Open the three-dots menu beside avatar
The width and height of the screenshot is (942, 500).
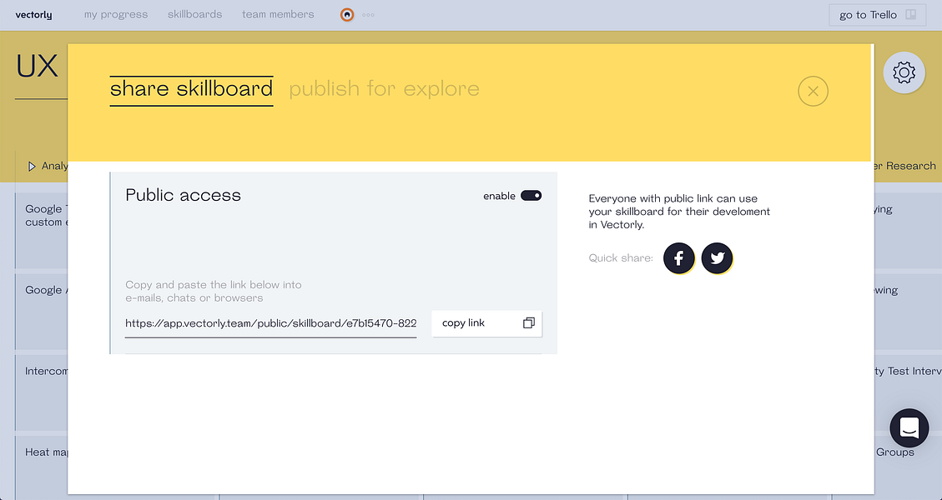point(368,15)
